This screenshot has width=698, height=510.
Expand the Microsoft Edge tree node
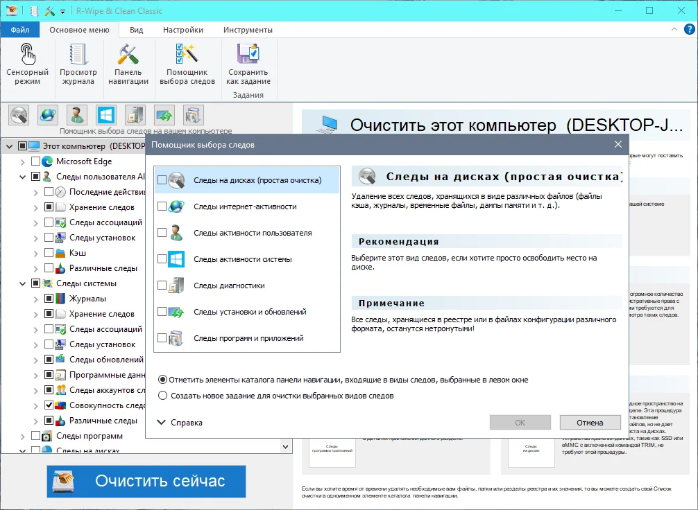[22, 162]
